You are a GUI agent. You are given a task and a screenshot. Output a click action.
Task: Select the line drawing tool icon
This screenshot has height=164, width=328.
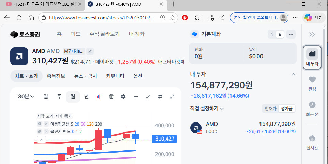pyautogui.click(x=148, y=97)
